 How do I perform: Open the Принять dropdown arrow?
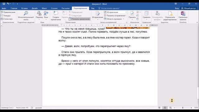(x=132, y=19)
